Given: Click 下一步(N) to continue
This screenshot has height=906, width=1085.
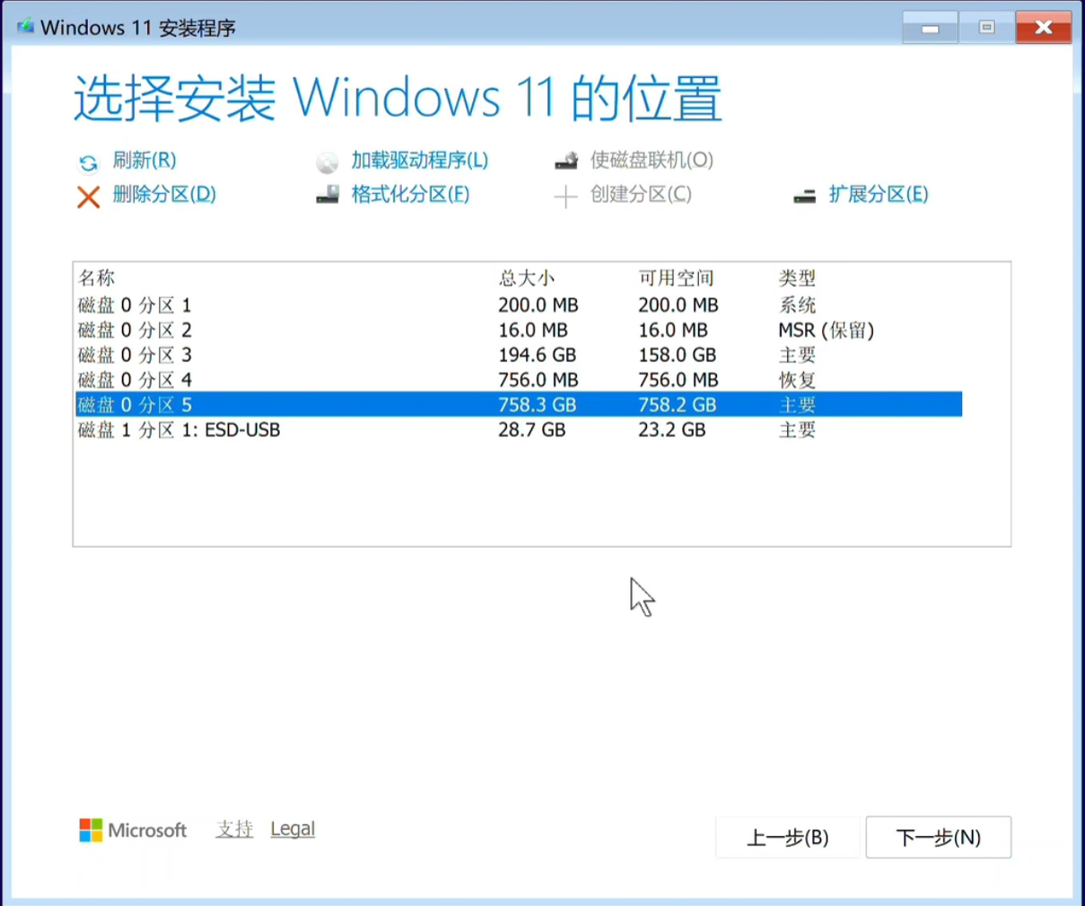Looking at the screenshot, I should [938, 838].
